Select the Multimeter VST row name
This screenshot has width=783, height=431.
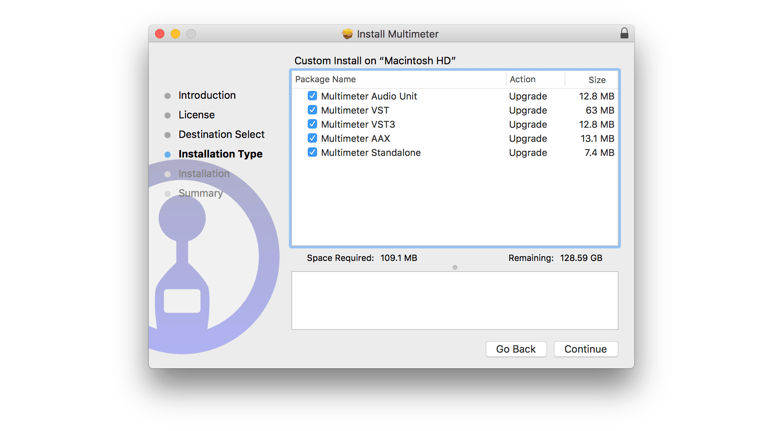pyautogui.click(x=355, y=110)
